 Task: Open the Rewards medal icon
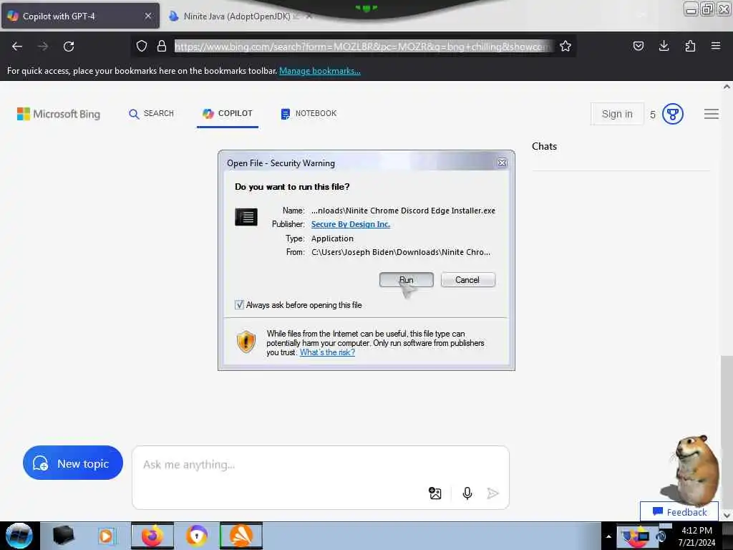tap(673, 114)
